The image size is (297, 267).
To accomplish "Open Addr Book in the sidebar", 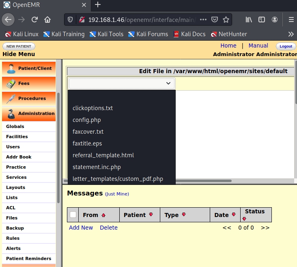I will click(x=19, y=157).
